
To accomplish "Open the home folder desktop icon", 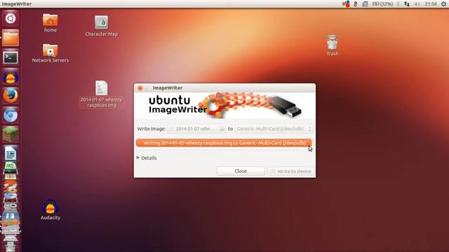I will (x=50, y=22).
